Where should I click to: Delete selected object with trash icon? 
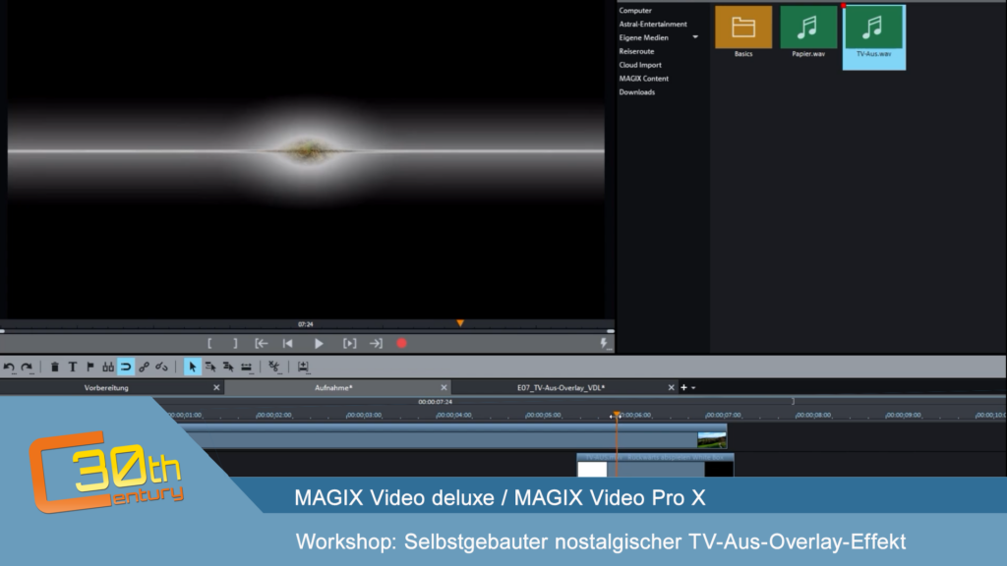(55, 368)
